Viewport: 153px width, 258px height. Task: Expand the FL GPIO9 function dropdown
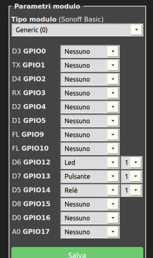[90, 135]
